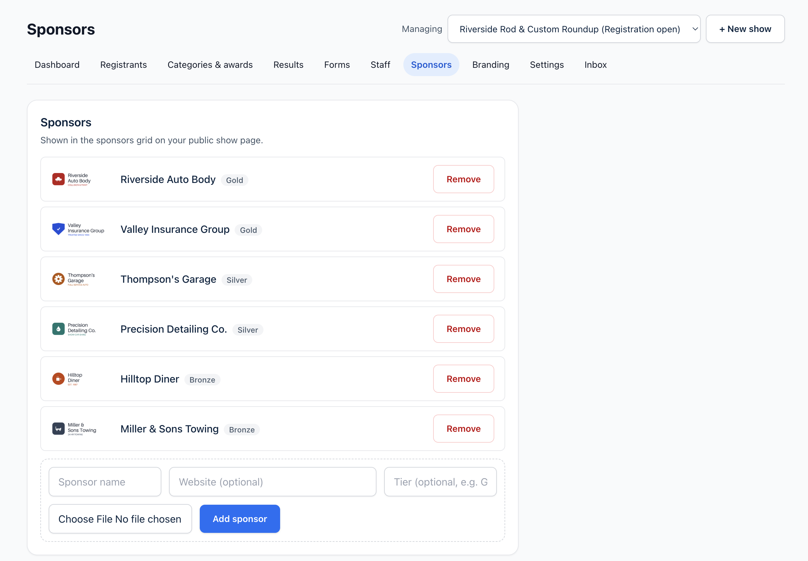Click the Bronze badge next to Miller & Sons Towing

tap(242, 430)
